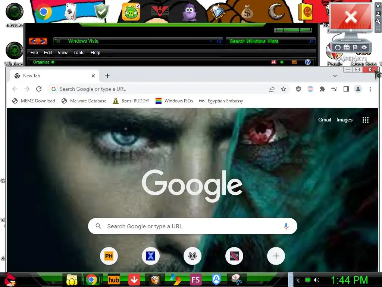This screenshot has height=287, width=382.
Task: Reload the page in Chrome
Action: pos(39,89)
